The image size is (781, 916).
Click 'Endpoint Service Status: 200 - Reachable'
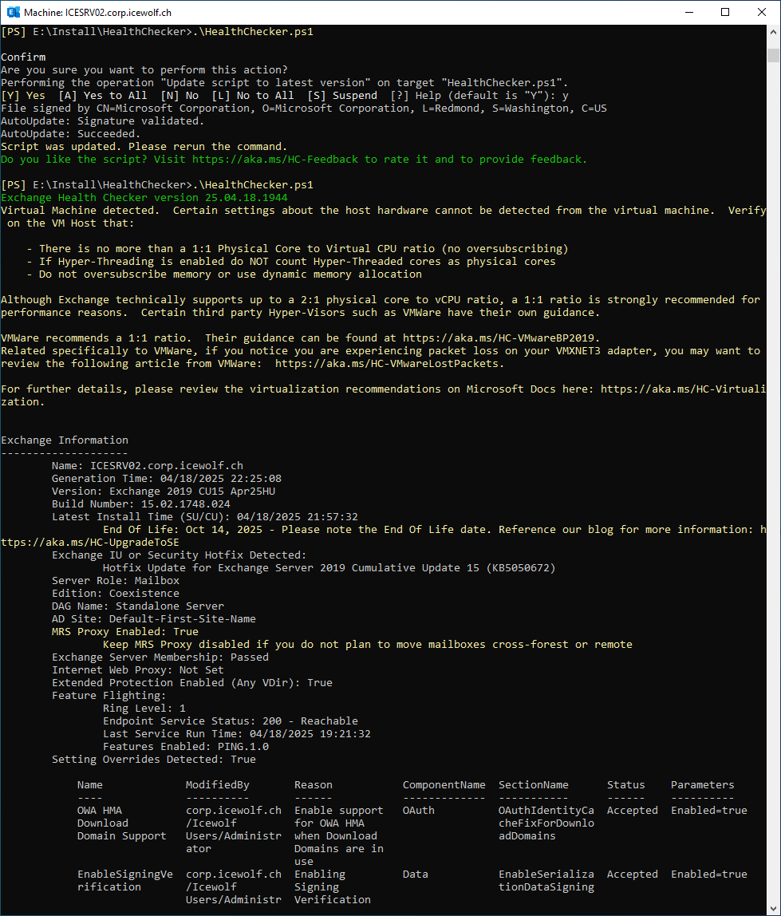pyautogui.click(x=231, y=721)
